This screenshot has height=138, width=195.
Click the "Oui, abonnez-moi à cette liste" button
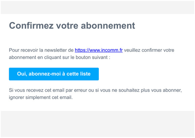pos(54,74)
